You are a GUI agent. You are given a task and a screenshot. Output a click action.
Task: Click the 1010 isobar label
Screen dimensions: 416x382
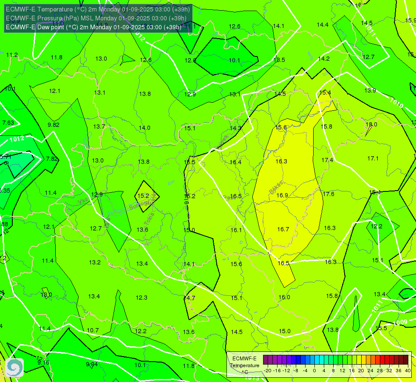(396, 103)
